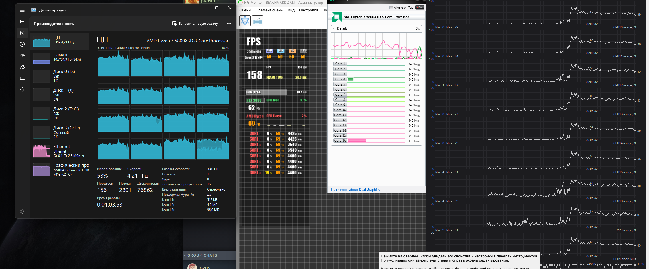This screenshot has width=649, height=269.
Task: Select Диск 0 (D:) in performance list
Action: click(60, 76)
